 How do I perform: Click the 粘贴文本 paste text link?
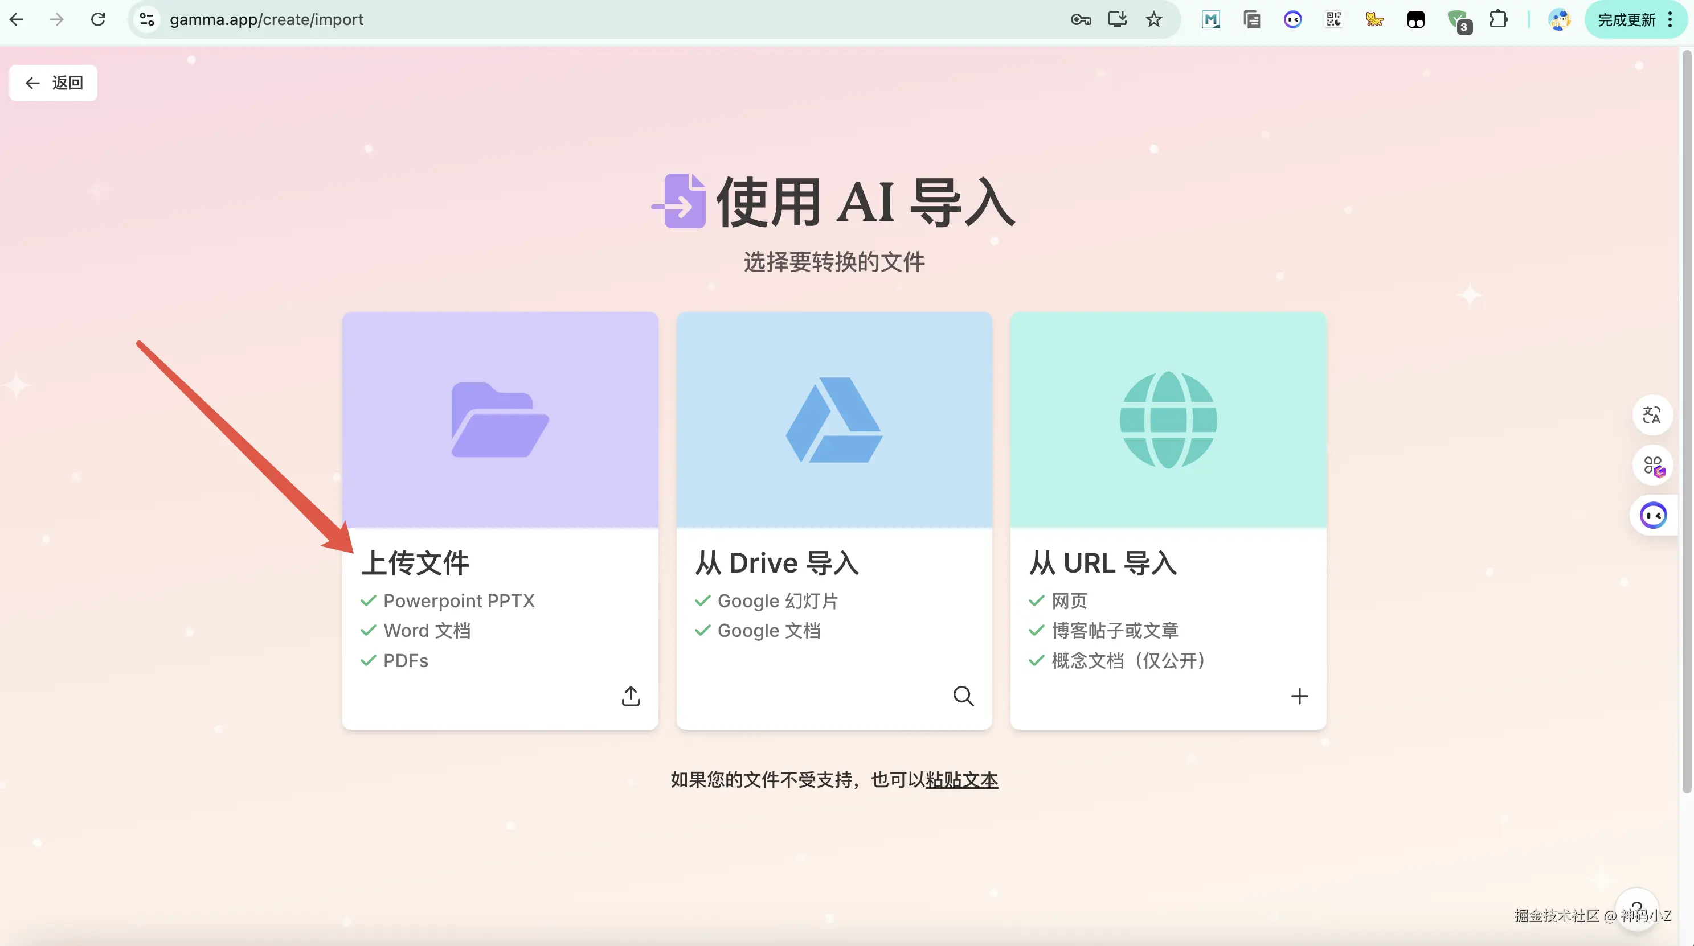(961, 780)
